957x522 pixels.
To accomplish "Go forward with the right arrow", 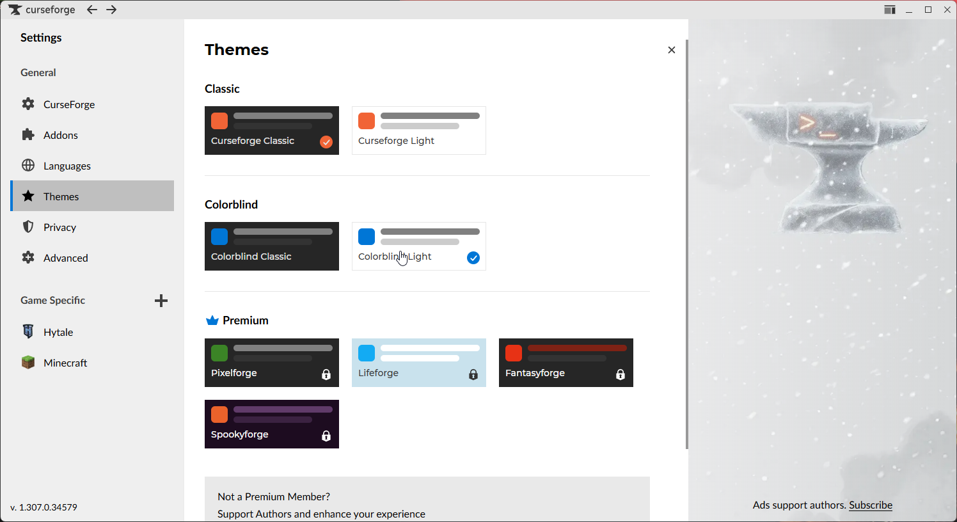I will (111, 10).
